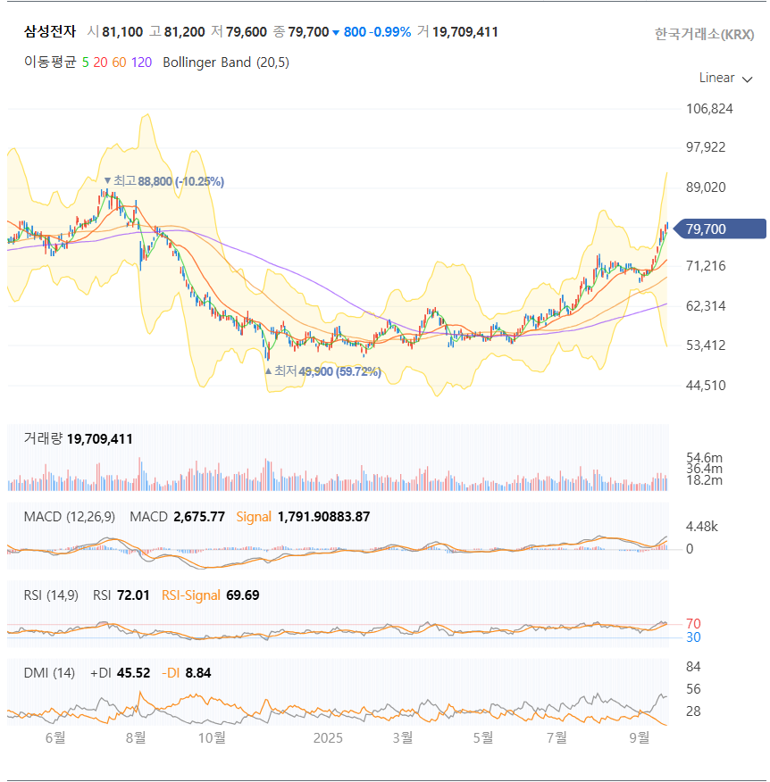Click the 53,412 price axis label
This screenshot has width=770, height=782.
tap(706, 345)
